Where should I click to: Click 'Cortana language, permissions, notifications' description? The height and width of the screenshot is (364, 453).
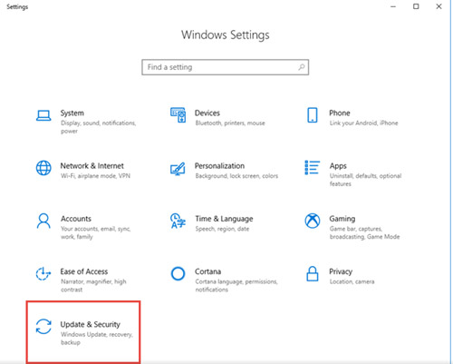236,286
